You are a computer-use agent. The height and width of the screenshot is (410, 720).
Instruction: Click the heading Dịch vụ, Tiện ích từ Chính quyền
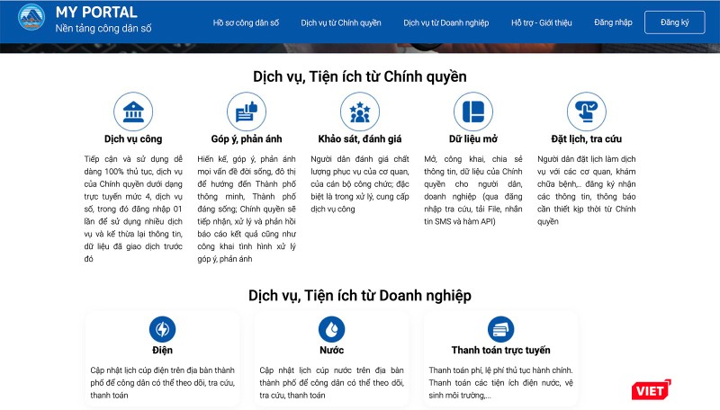click(x=360, y=76)
